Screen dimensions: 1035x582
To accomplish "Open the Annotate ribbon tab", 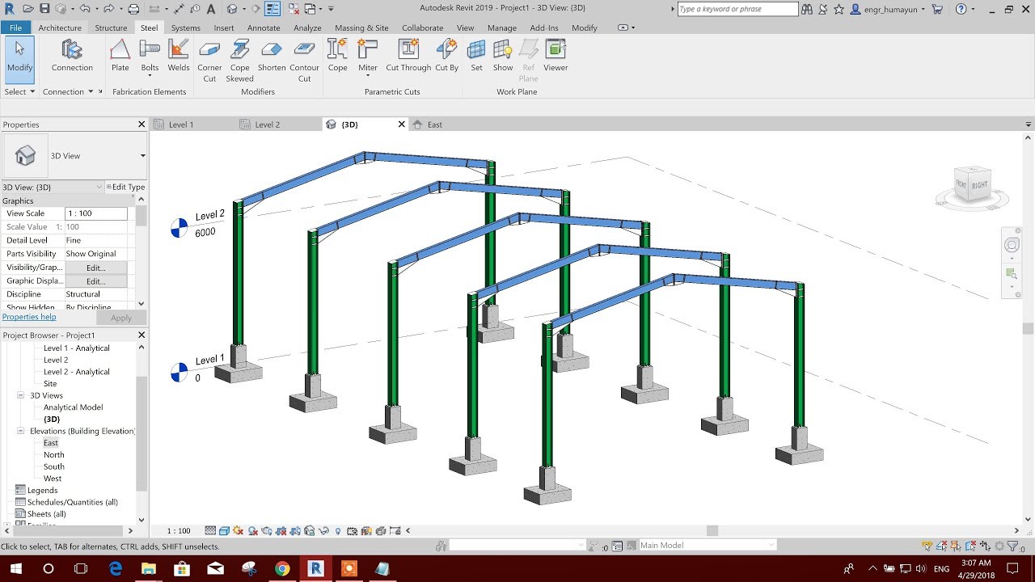I will pyautogui.click(x=263, y=27).
